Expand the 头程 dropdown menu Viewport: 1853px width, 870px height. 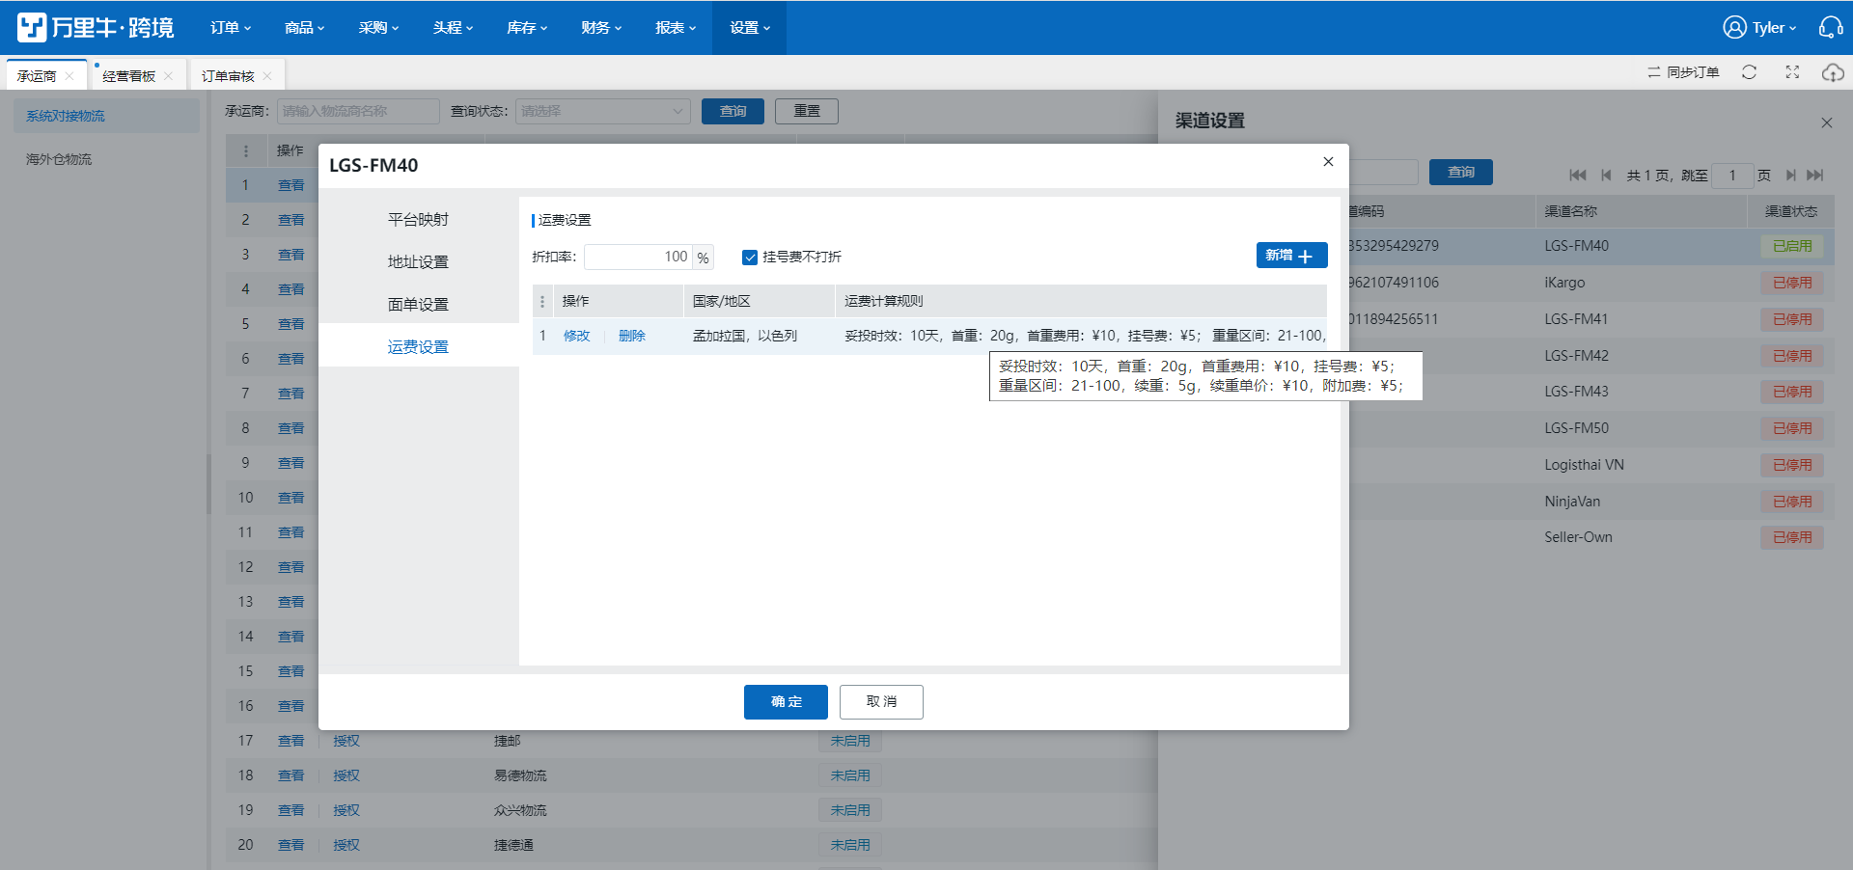(453, 27)
